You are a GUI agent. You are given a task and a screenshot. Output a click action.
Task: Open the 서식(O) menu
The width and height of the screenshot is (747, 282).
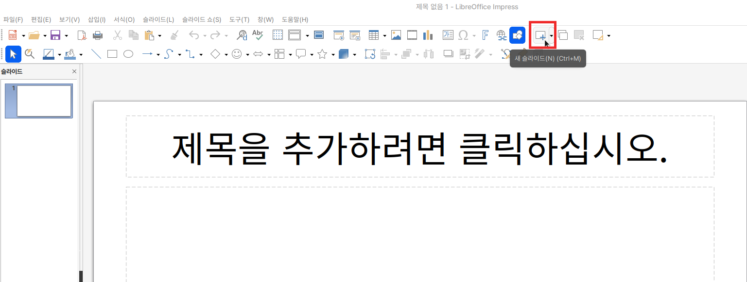coord(124,20)
